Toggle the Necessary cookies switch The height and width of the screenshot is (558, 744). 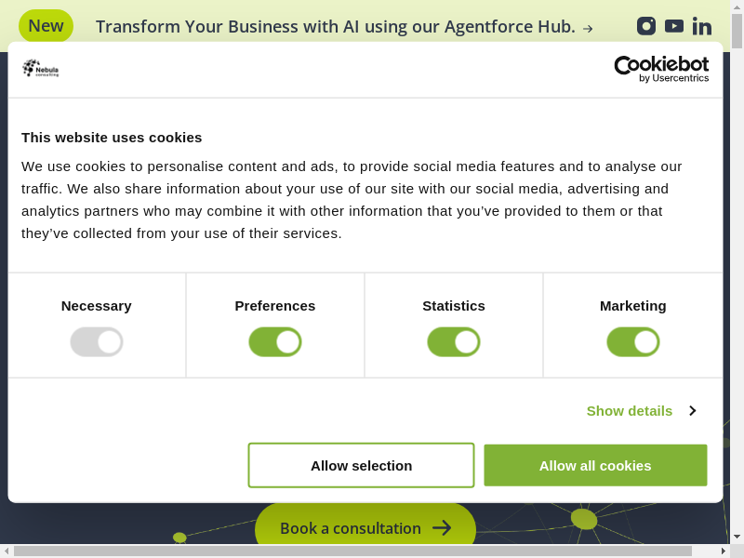coord(97,342)
